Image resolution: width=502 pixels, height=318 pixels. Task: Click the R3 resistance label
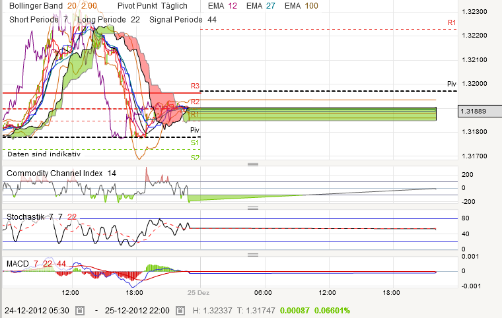(x=195, y=86)
